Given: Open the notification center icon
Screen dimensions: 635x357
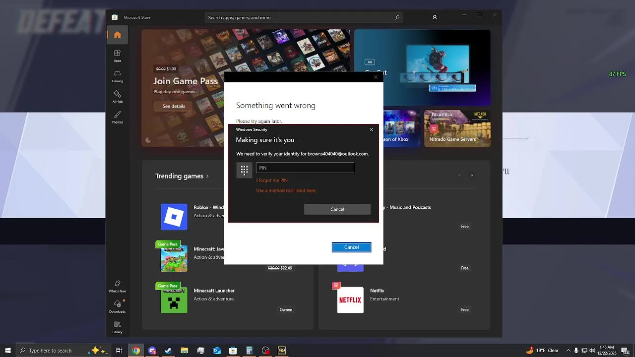Looking at the screenshot, I should click(x=625, y=351).
